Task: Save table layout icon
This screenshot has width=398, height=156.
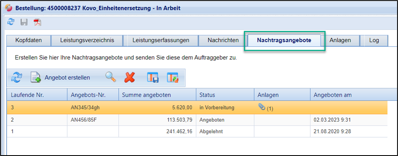Action: [153, 77]
